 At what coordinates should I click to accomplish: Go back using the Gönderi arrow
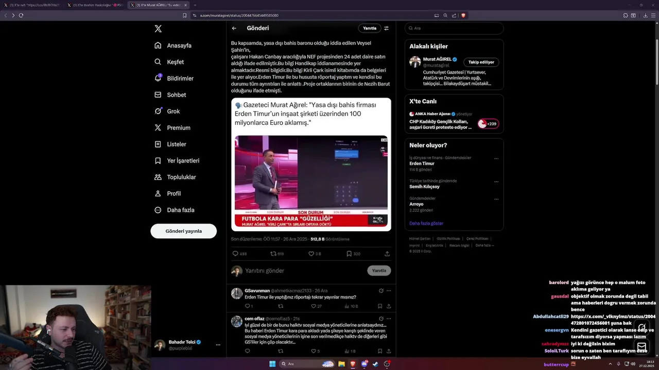point(234,28)
